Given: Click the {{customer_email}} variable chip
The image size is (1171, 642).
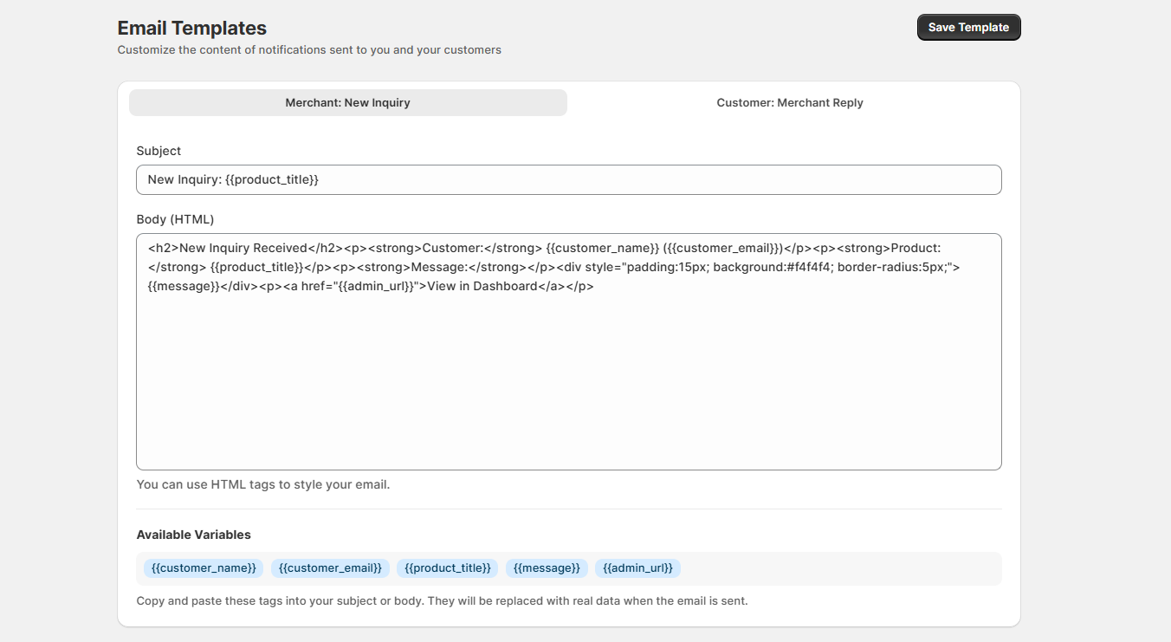Looking at the screenshot, I should [x=330, y=568].
